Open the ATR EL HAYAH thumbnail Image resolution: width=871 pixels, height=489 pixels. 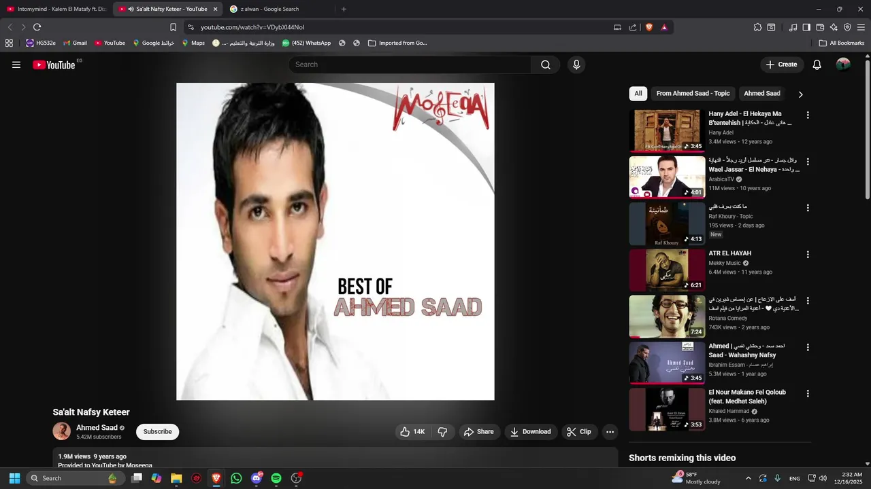click(667, 270)
